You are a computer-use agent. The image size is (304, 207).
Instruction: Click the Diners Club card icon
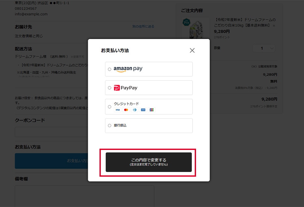tap(135, 110)
